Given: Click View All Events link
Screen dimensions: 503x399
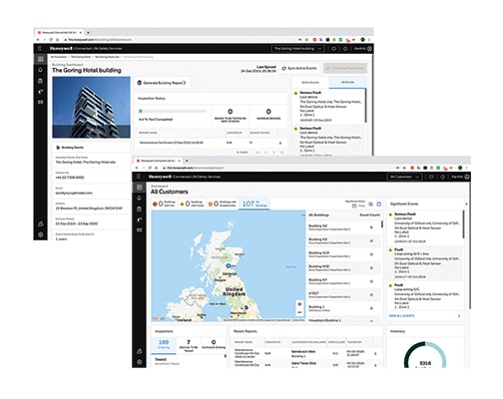Looking at the screenshot, I should pyautogui.click(x=401, y=315).
